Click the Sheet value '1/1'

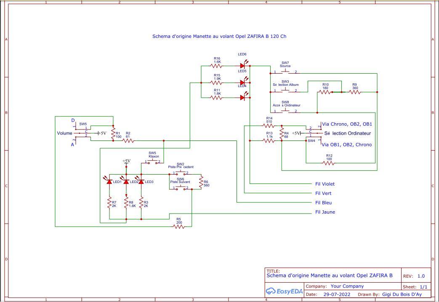point(423,287)
